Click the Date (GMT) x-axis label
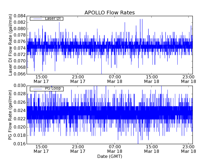The image size is (214, 160). click(109, 156)
